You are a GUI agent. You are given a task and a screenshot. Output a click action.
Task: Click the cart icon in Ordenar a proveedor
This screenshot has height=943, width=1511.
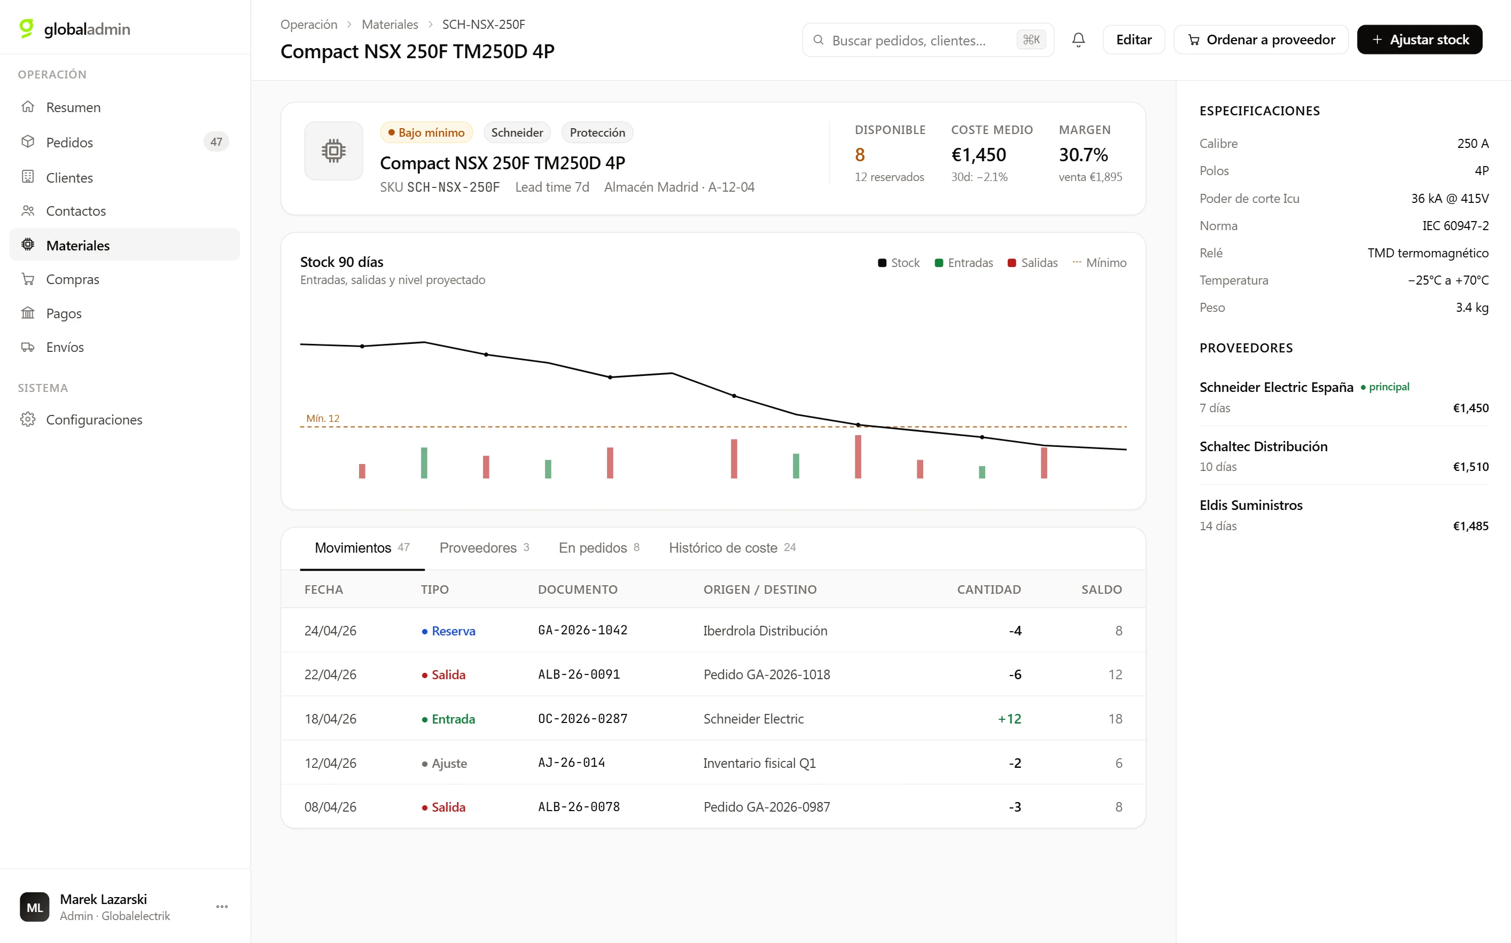[1194, 40]
